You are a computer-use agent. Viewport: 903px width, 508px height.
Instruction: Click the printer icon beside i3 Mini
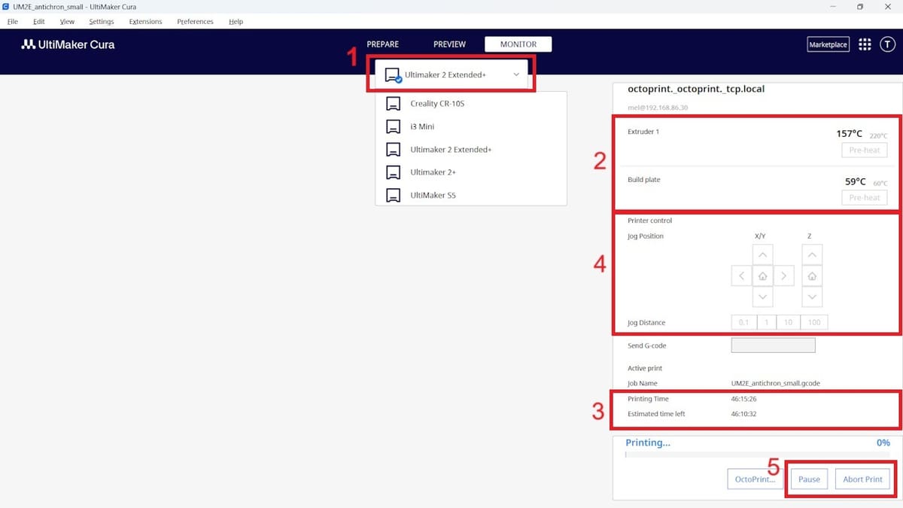click(x=393, y=126)
